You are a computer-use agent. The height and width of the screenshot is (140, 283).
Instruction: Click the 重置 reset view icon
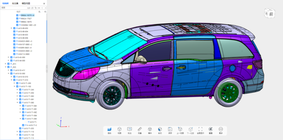pyautogui.click(x=210, y=129)
